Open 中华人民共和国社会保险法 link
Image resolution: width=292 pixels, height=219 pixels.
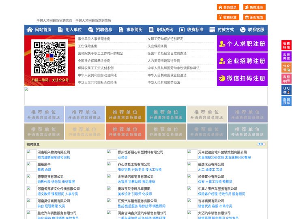click(97, 82)
